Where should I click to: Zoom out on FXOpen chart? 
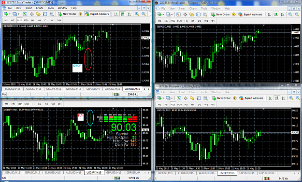pyautogui.click(x=297, y=14)
